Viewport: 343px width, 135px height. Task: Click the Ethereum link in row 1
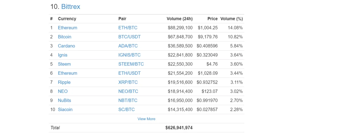68,28
